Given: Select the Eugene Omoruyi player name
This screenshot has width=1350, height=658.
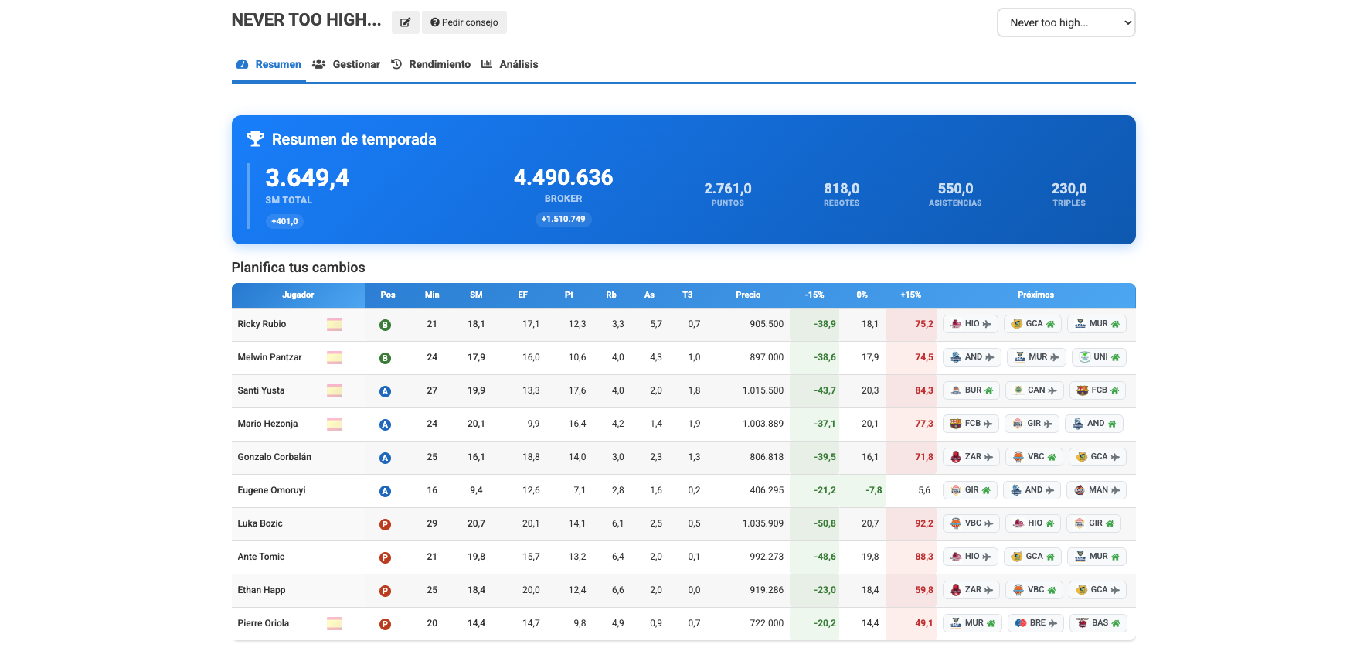Looking at the screenshot, I should [271, 490].
